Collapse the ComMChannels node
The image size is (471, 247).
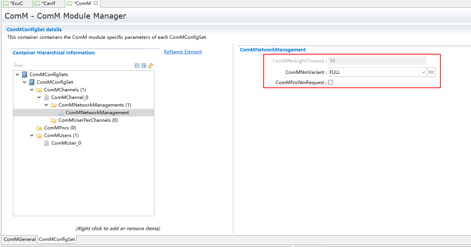tap(32, 90)
